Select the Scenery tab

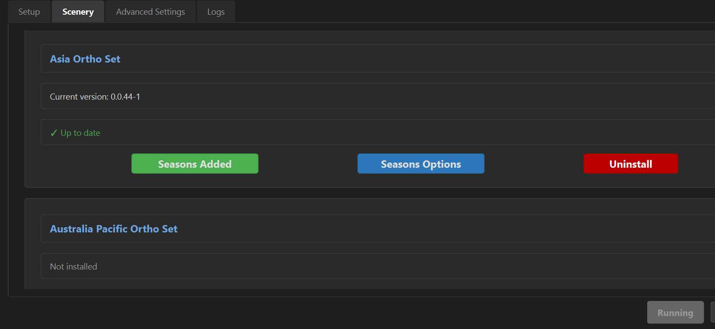78,12
